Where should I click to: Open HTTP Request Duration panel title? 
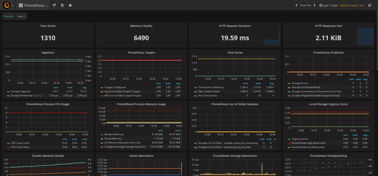[x=235, y=26]
